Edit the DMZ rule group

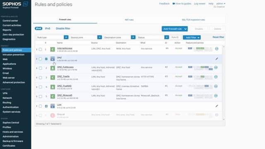(217, 59)
